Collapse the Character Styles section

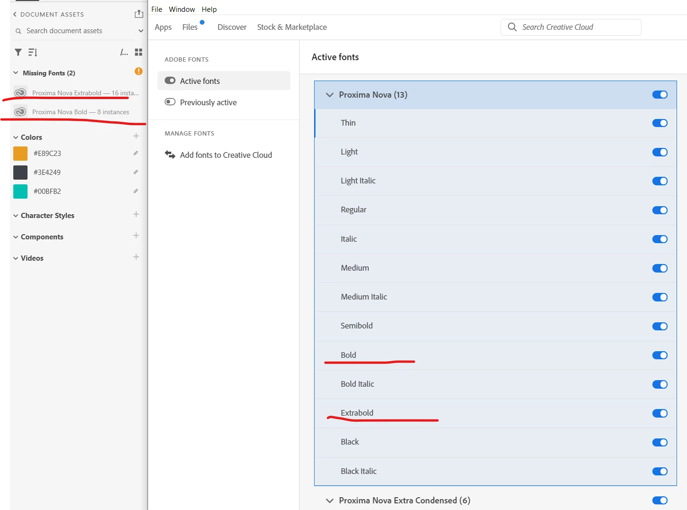(x=16, y=216)
